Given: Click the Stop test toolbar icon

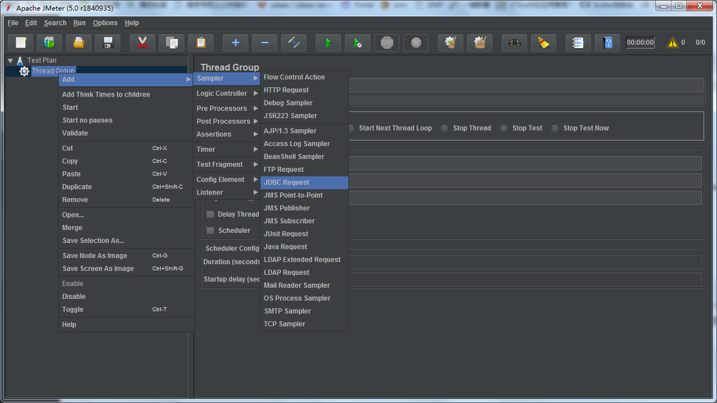Looking at the screenshot, I should pos(387,43).
